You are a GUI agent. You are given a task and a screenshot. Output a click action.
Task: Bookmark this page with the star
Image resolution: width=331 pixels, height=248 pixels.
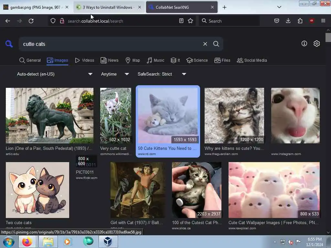pos(190,21)
